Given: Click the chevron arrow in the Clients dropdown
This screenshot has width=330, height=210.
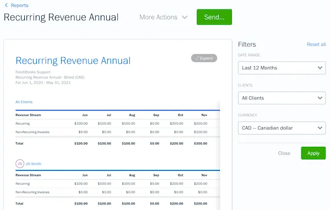Looking at the screenshot, I should point(320,98).
